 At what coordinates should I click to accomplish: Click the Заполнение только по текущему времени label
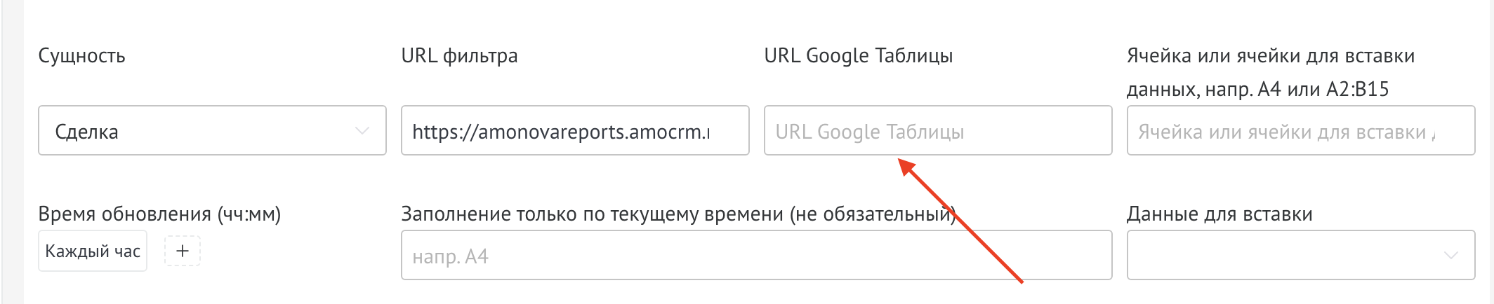pos(677,214)
